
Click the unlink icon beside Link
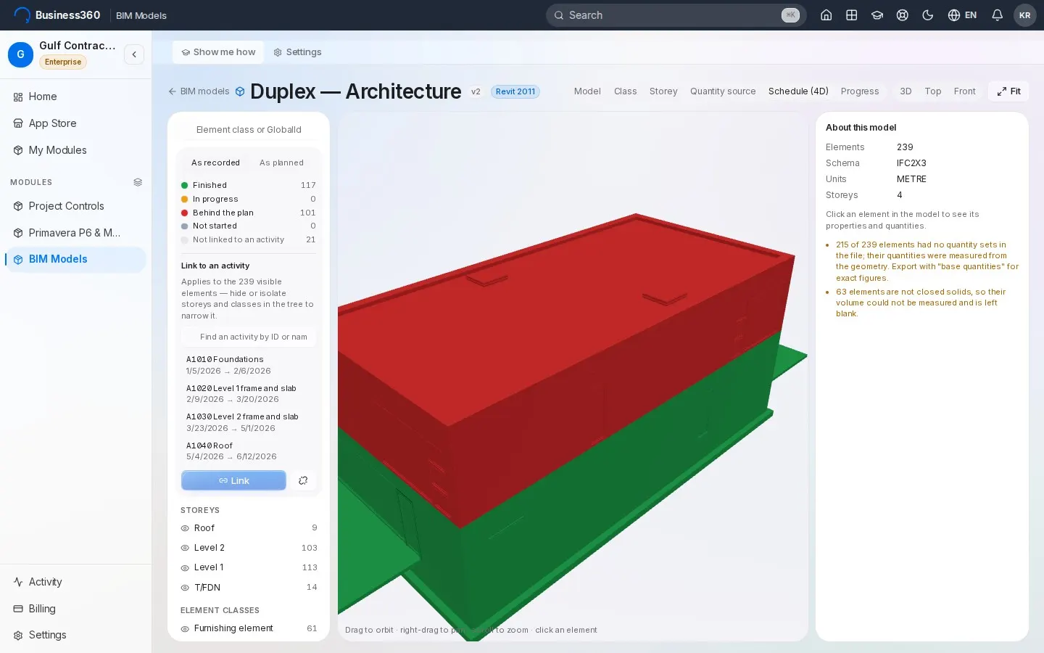click(303, 480)
